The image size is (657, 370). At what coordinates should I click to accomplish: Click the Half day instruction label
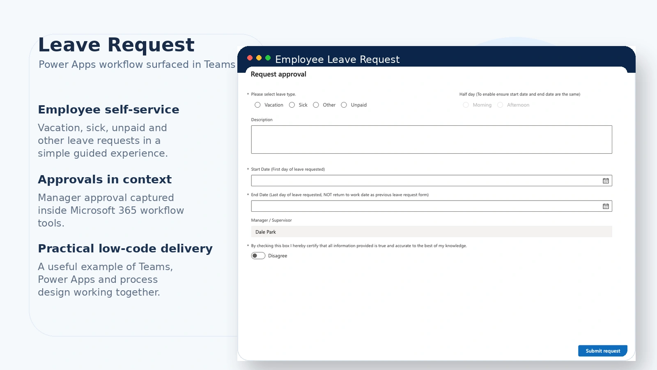click(519, 94)
